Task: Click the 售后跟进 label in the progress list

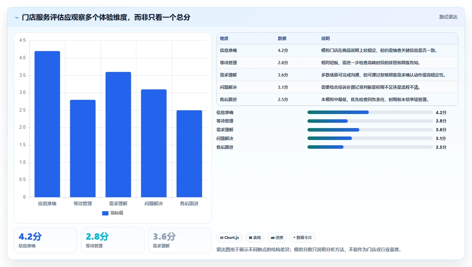Action: 225,147
